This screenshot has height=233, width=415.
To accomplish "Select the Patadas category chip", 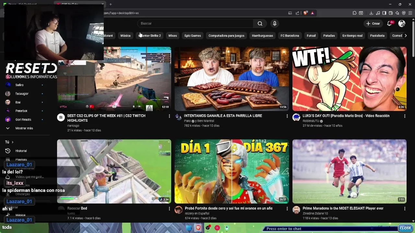I will click(x=329, y=36).
